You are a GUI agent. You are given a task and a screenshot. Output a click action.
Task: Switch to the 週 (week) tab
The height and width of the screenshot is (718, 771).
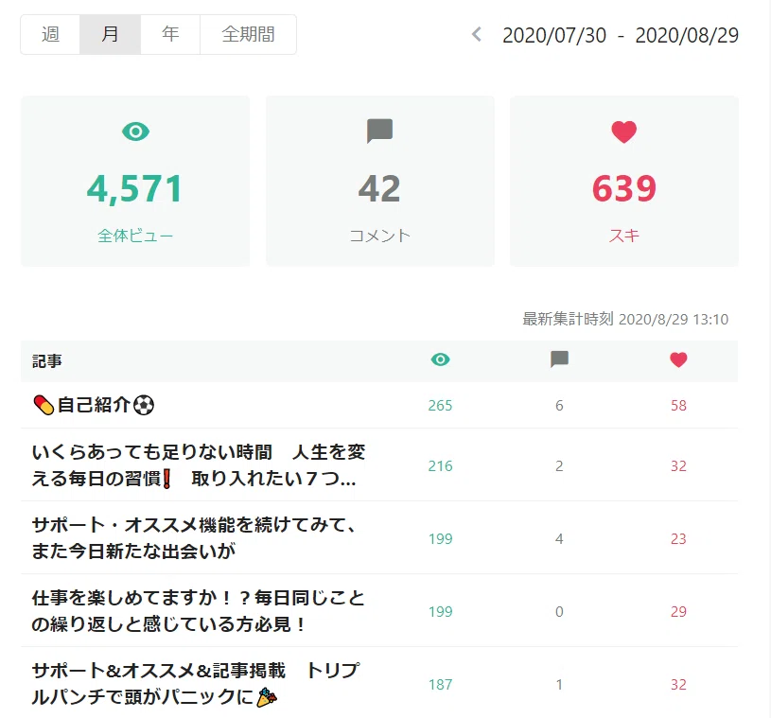[x=50, y=34]
